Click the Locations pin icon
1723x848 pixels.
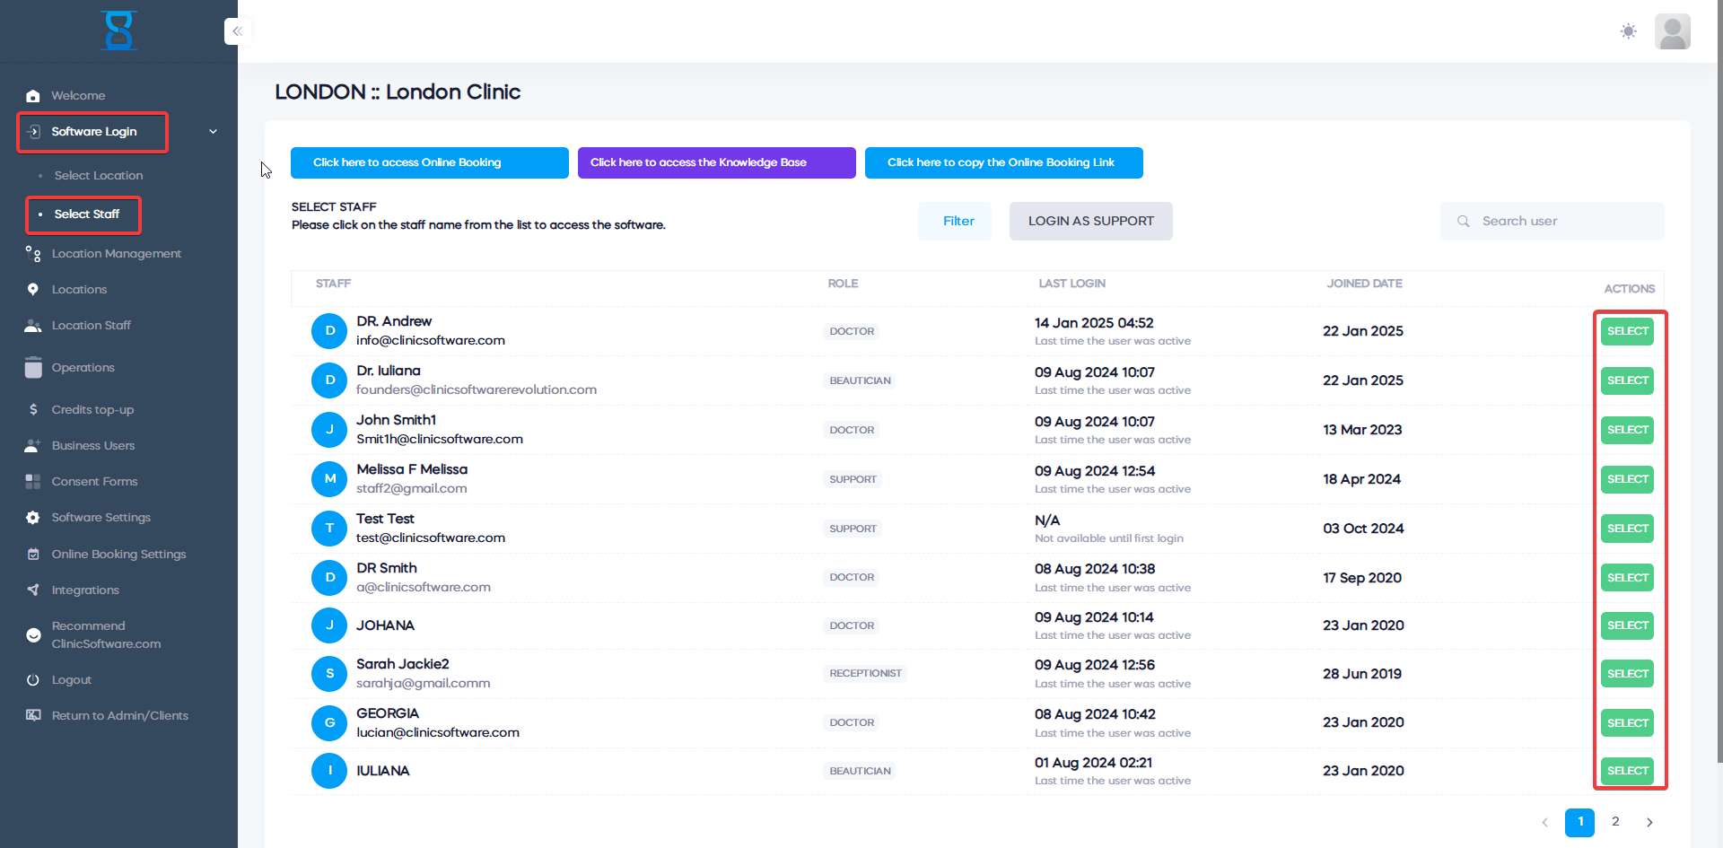click(33, 290)
